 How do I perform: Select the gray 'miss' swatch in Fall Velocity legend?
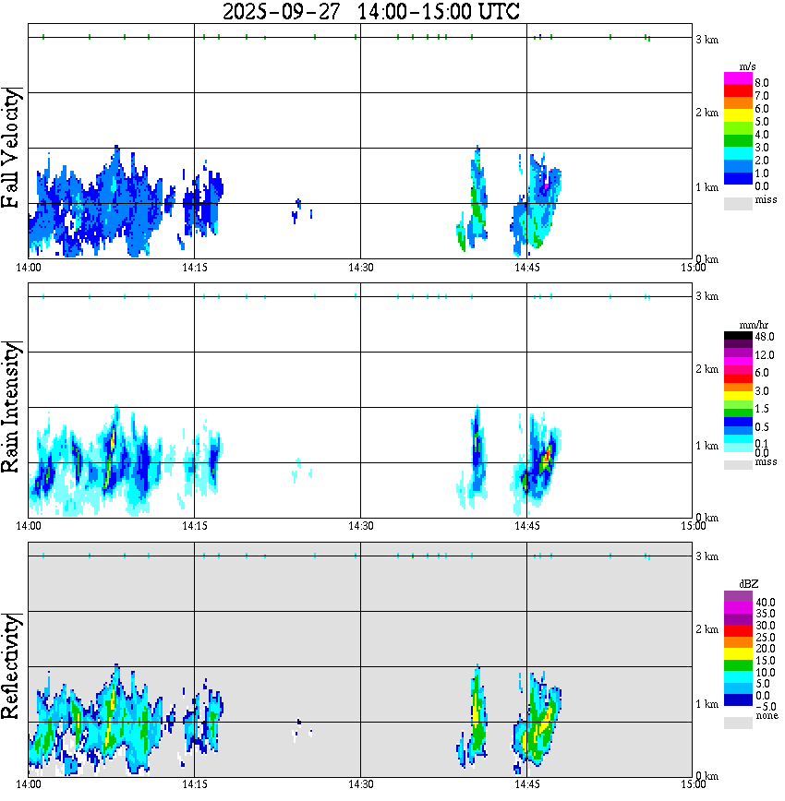(x=738, y=204)
